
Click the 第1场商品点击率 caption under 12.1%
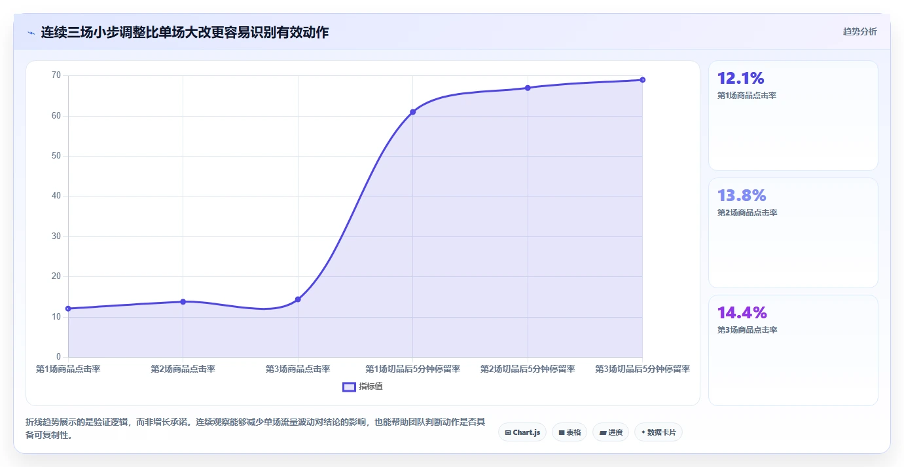[x=747, y=96]
